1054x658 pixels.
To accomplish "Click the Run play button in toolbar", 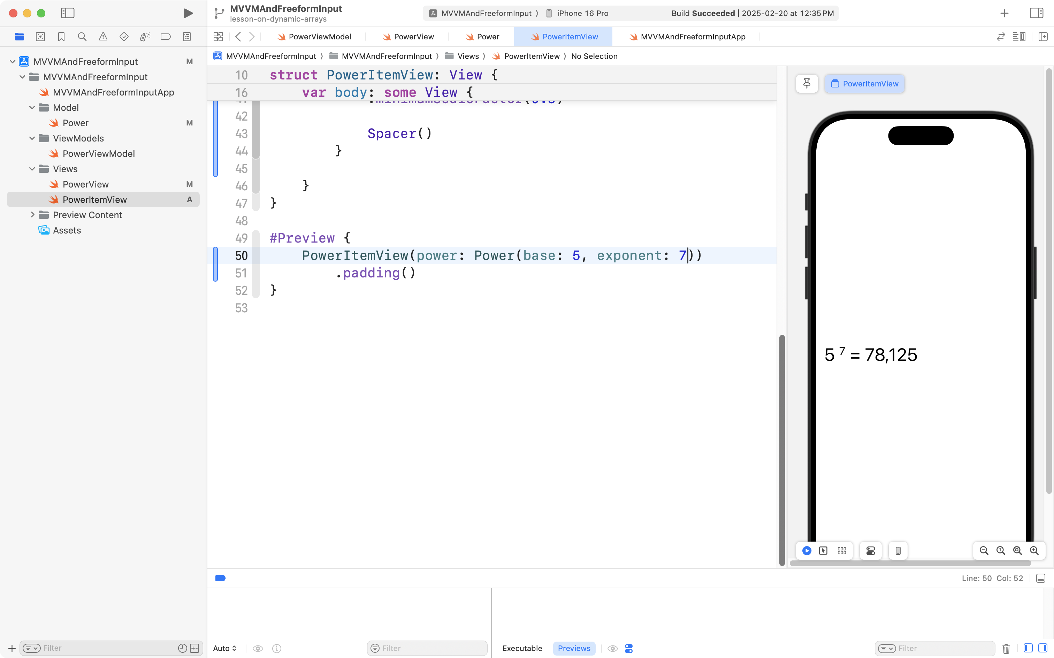I will click(188, 13).
